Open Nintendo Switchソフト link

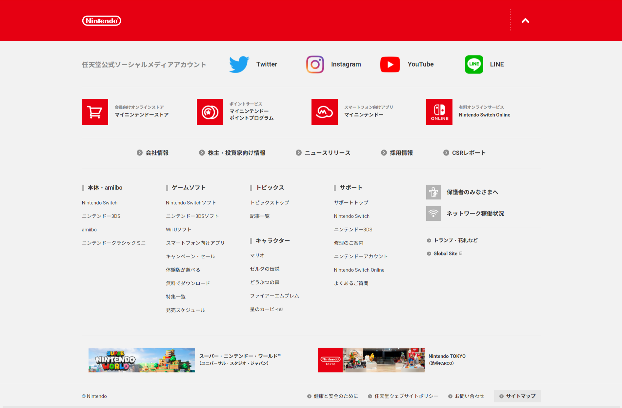[191, 203]
